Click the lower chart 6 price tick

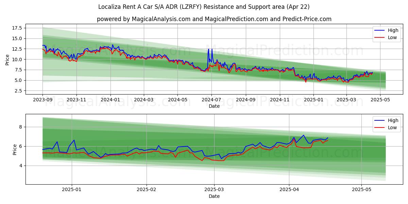(x=21, y=146)
